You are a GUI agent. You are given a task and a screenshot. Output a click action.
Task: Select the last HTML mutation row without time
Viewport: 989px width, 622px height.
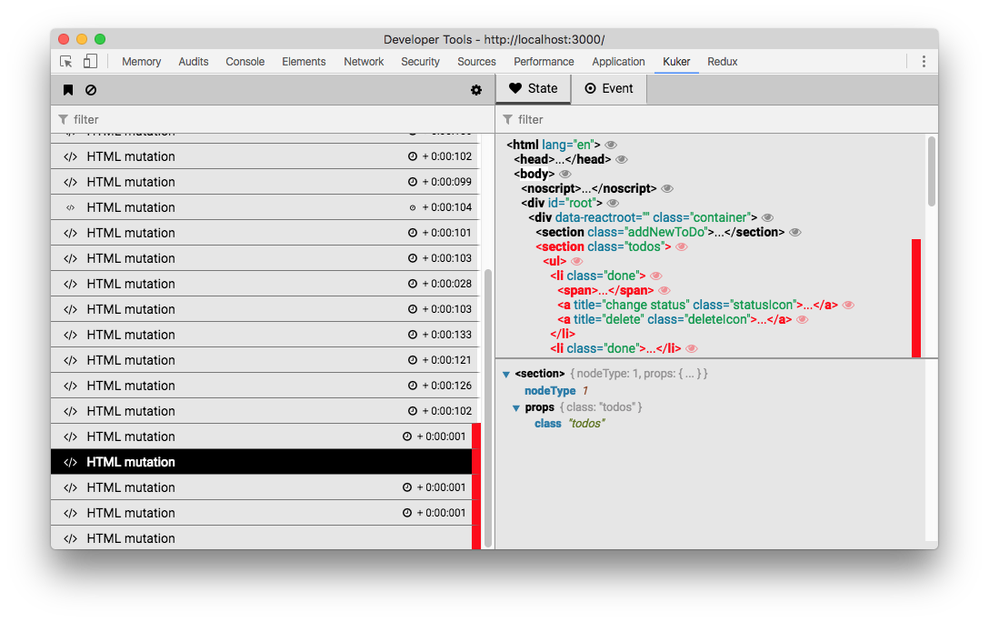point(261,538)
